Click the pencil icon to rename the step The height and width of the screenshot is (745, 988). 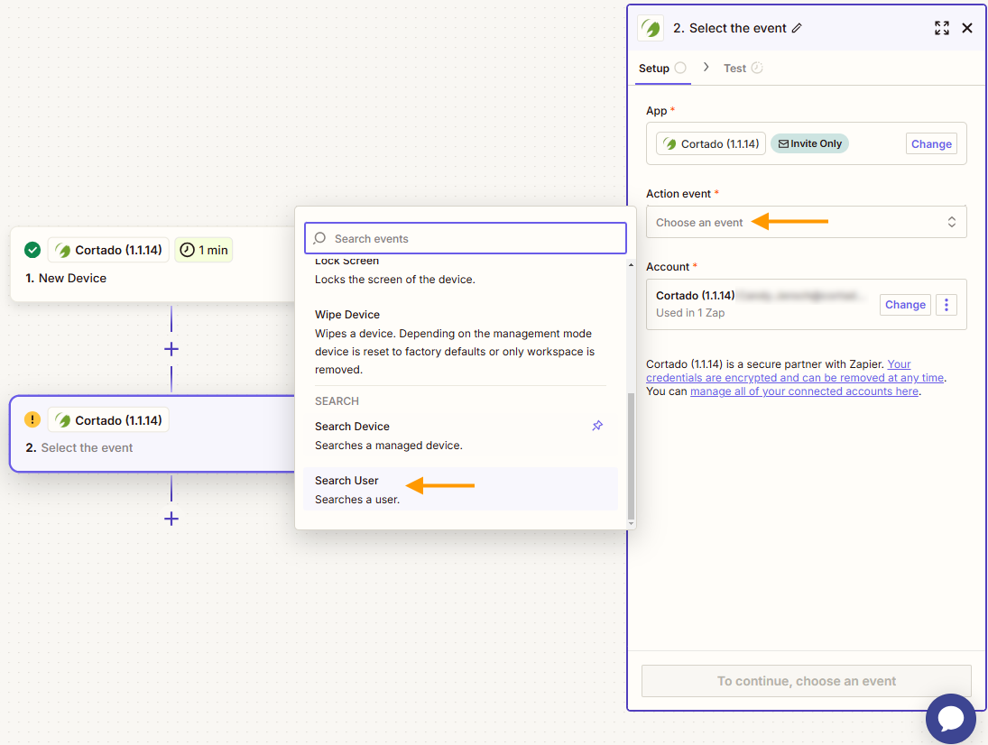pos(797,28)
